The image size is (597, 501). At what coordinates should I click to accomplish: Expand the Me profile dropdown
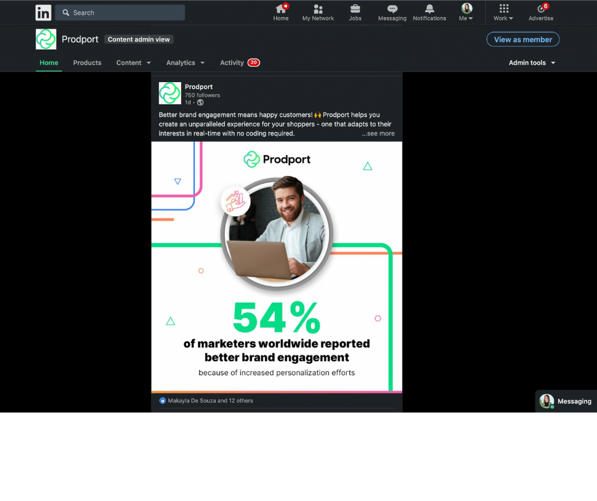coord(466,12)
